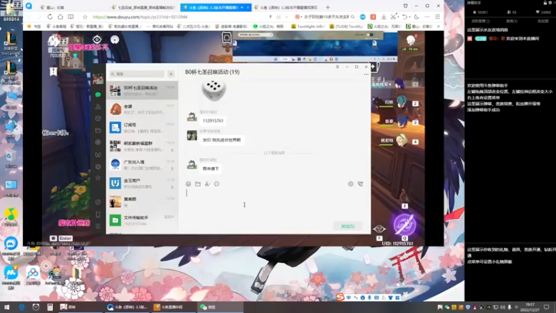Viewport: 556px width, 313px height.
Task: Click the dice sticker in the chat
Action: click(x=213, y=90)
